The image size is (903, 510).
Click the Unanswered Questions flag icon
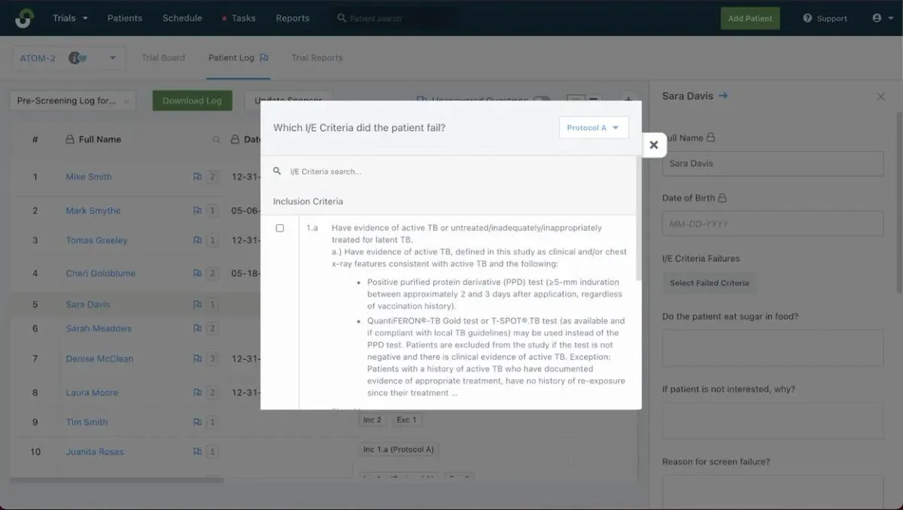click(420, 100)
